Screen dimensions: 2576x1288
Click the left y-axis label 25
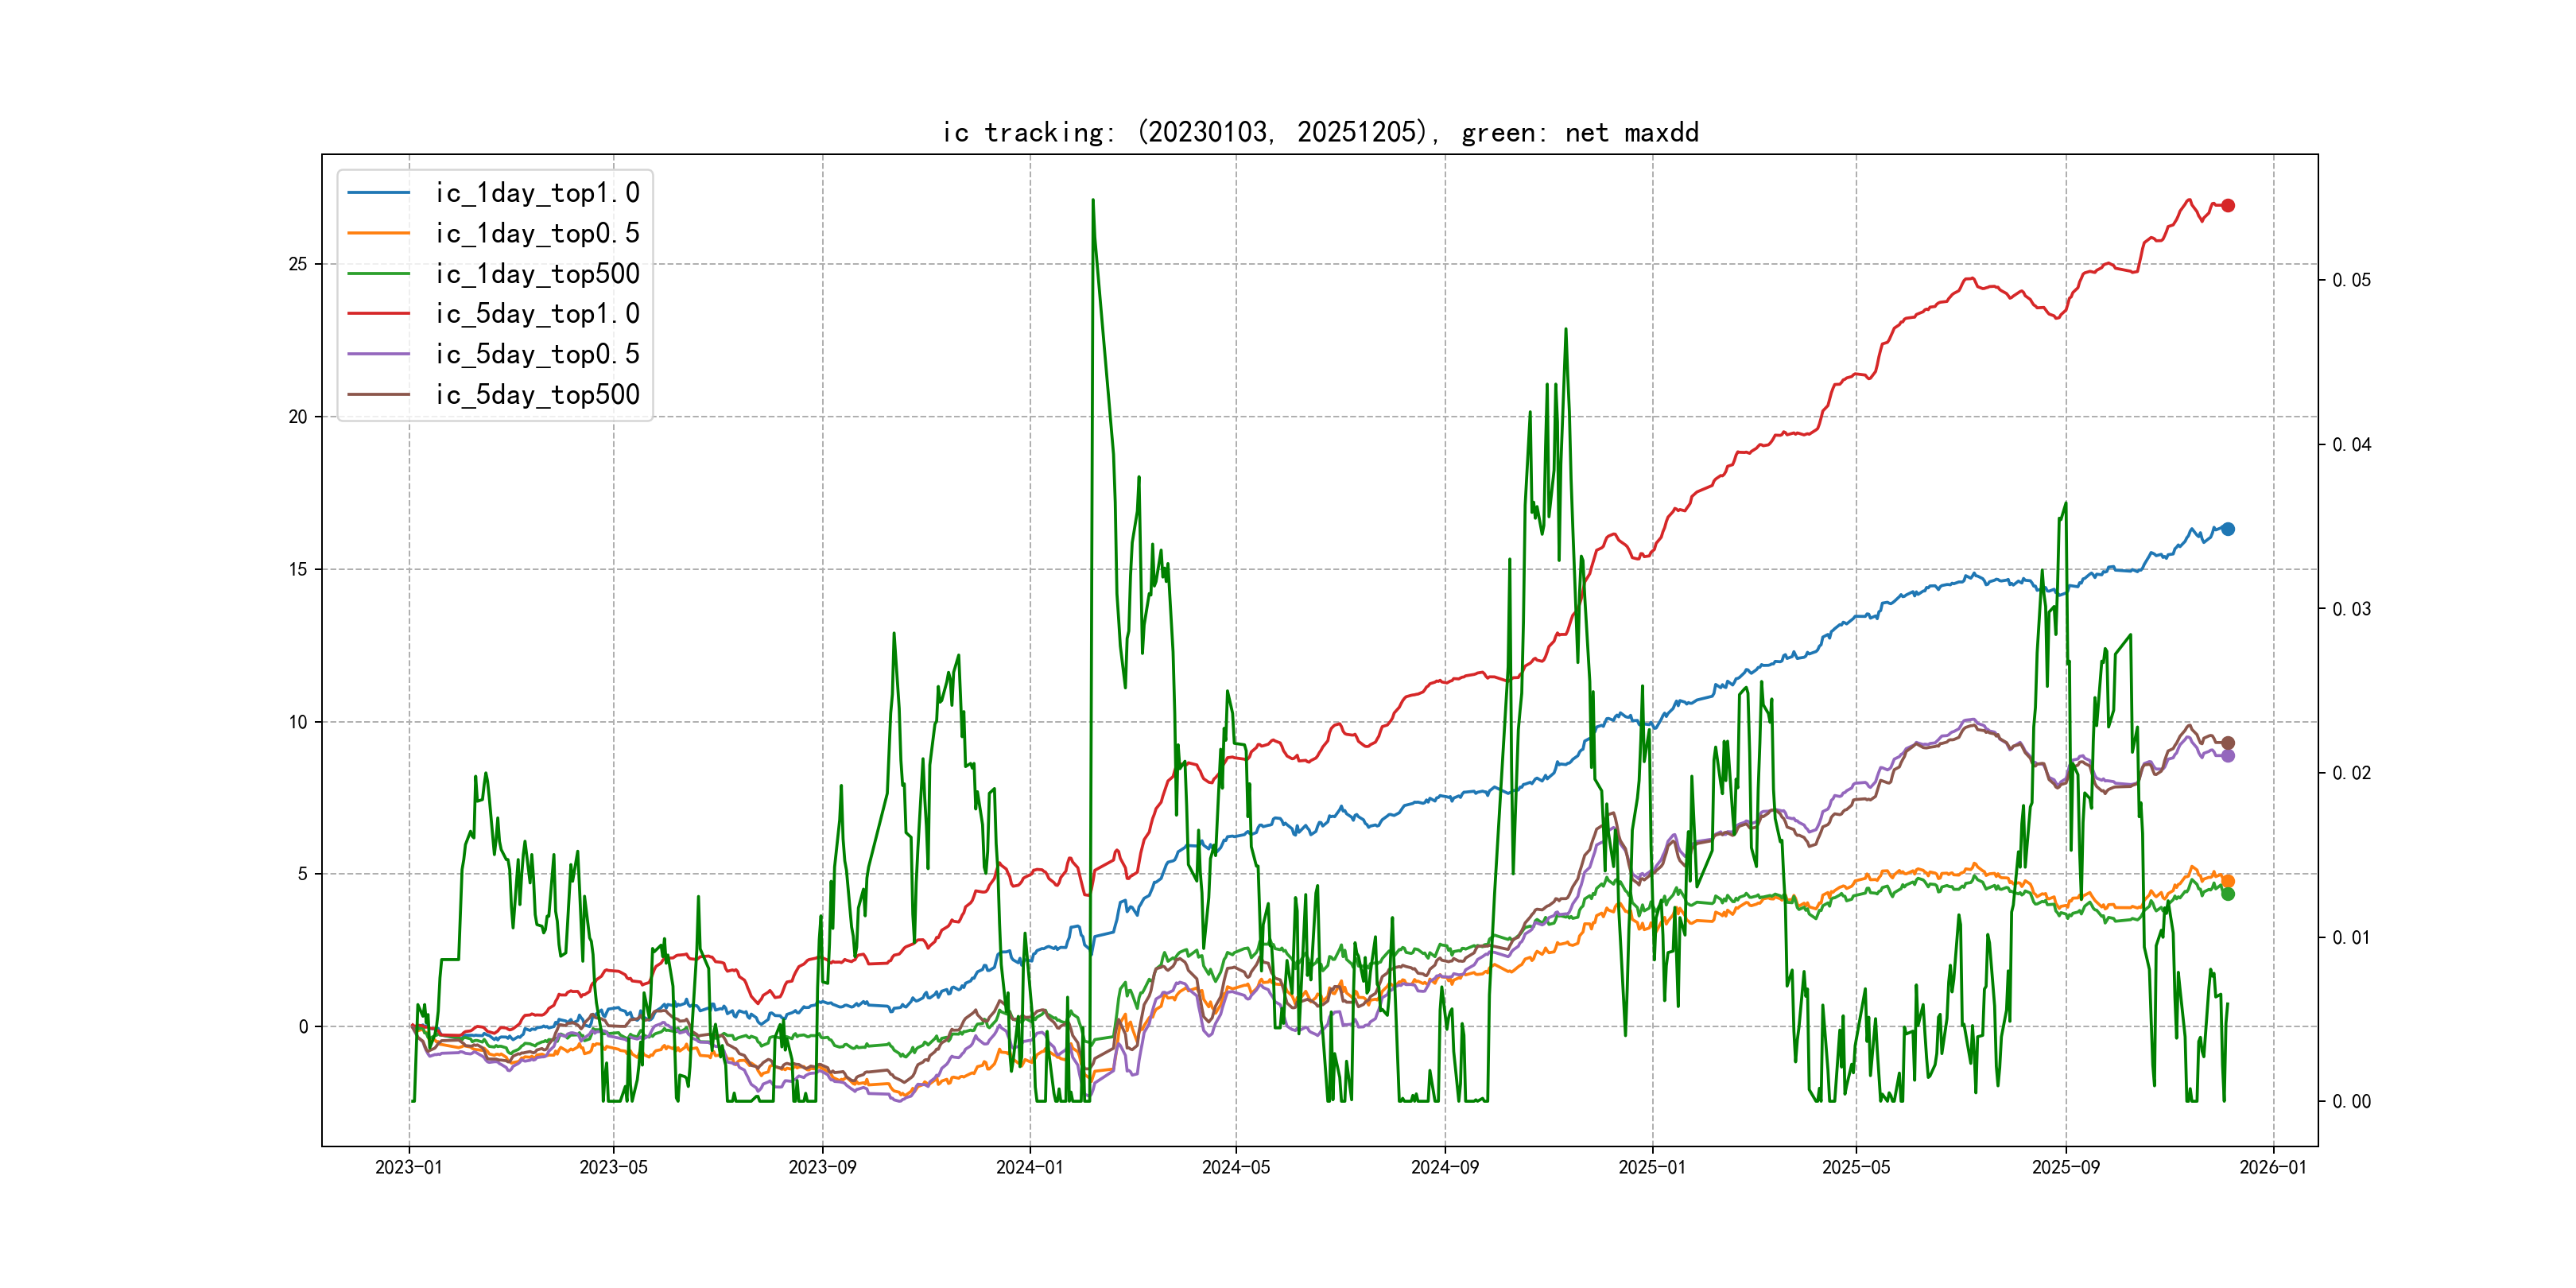click(298, 264)
